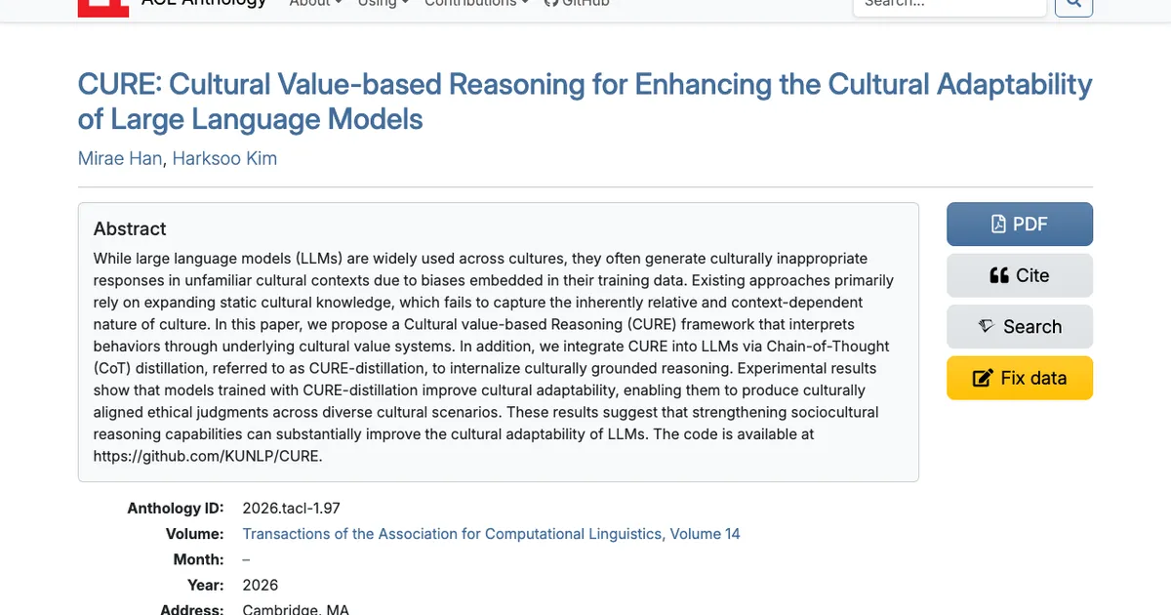
Task: Click the PDF file icon
Action: coord(998,225)
